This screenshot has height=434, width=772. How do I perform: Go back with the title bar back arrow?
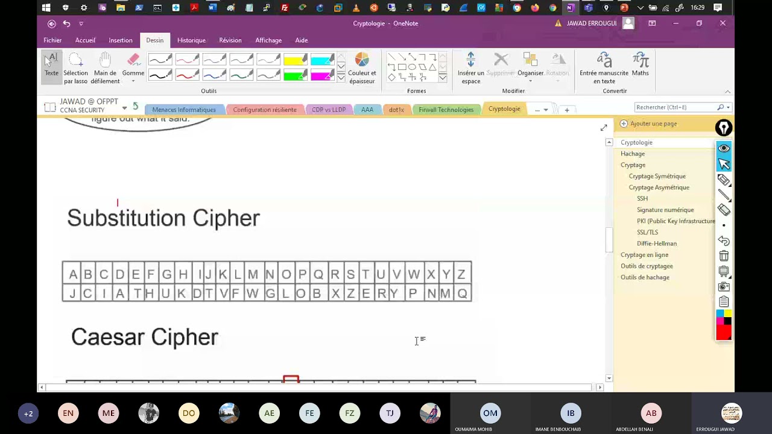pyautogui.click(x=52, y=24)
